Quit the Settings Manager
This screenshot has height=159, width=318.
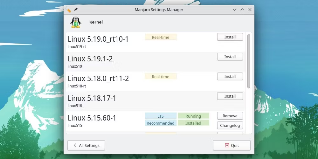pyautogui.click(x=232, y=145)
